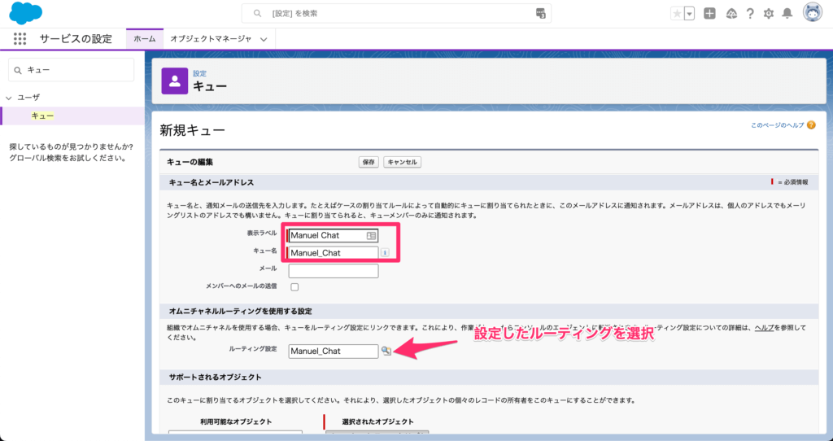Open the global actions plus icon
The image size is (833, 441).
click(709, 14)
